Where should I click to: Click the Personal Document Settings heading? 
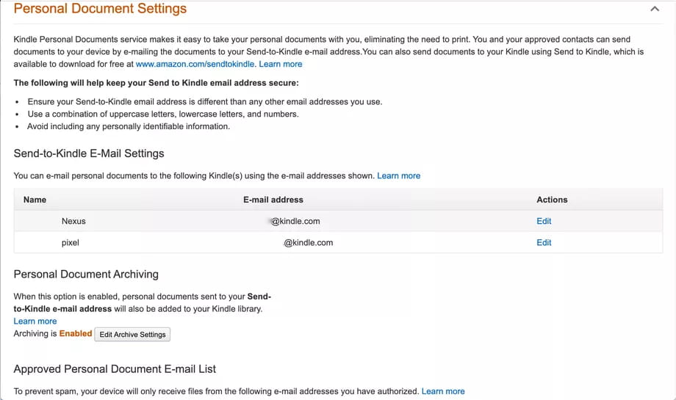pyautogui.click(x=100, y=9)
